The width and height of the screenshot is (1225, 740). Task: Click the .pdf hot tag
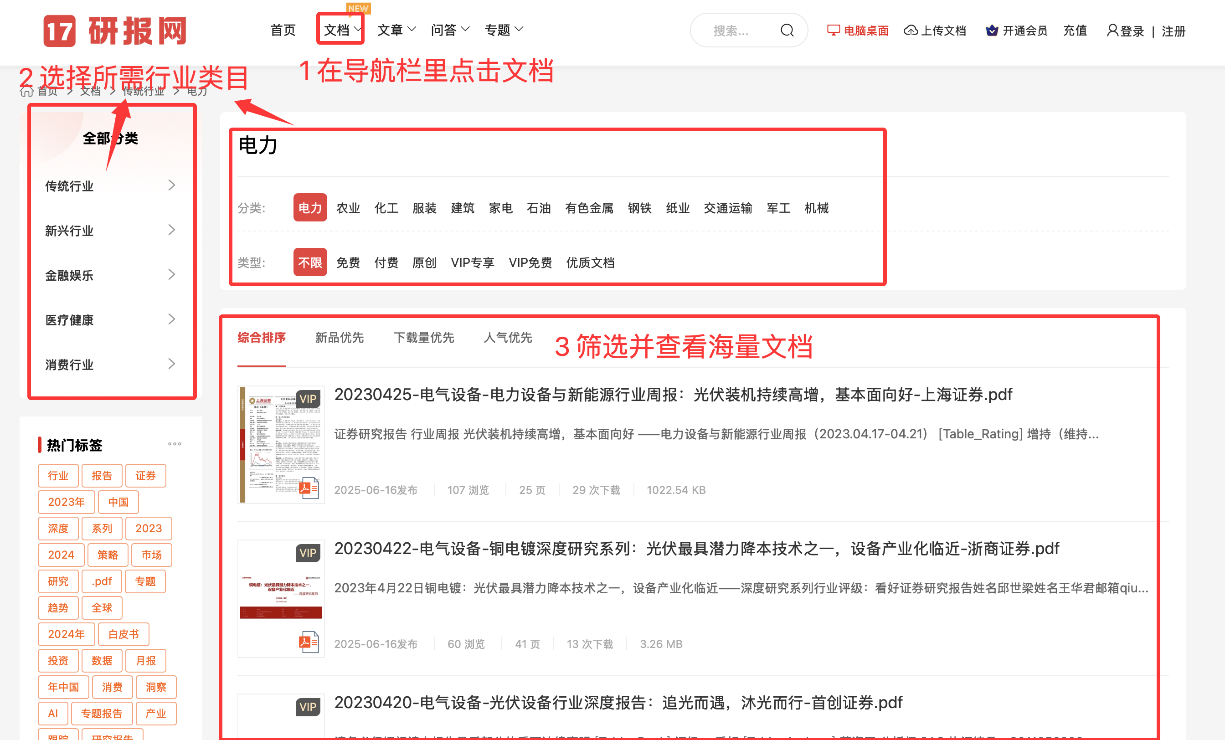(x=102, y=581)
